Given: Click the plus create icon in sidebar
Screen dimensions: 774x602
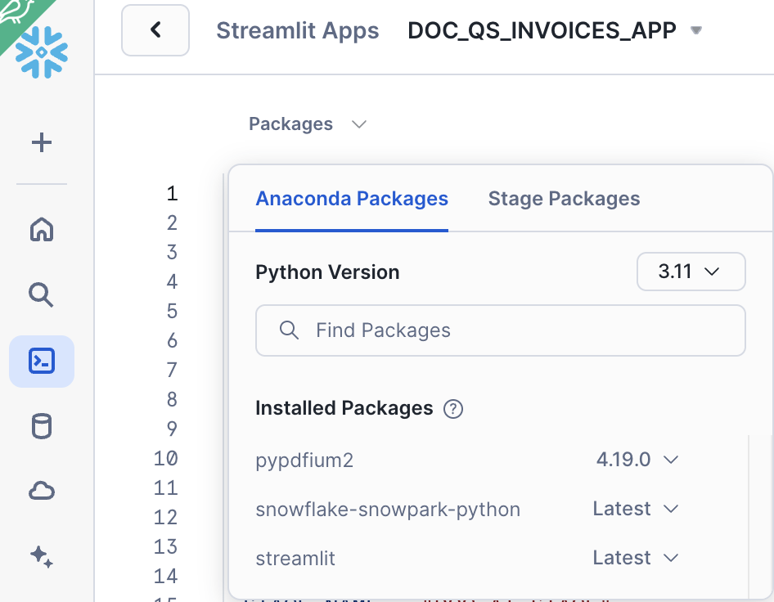Looking at the screenshot, I should (x=42, y=143).
